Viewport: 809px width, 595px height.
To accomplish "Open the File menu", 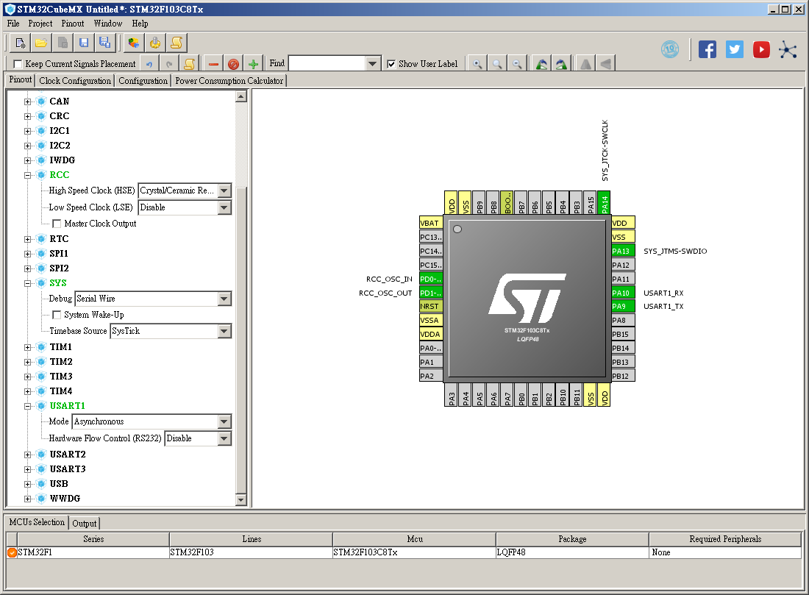I will click(13, 24).
